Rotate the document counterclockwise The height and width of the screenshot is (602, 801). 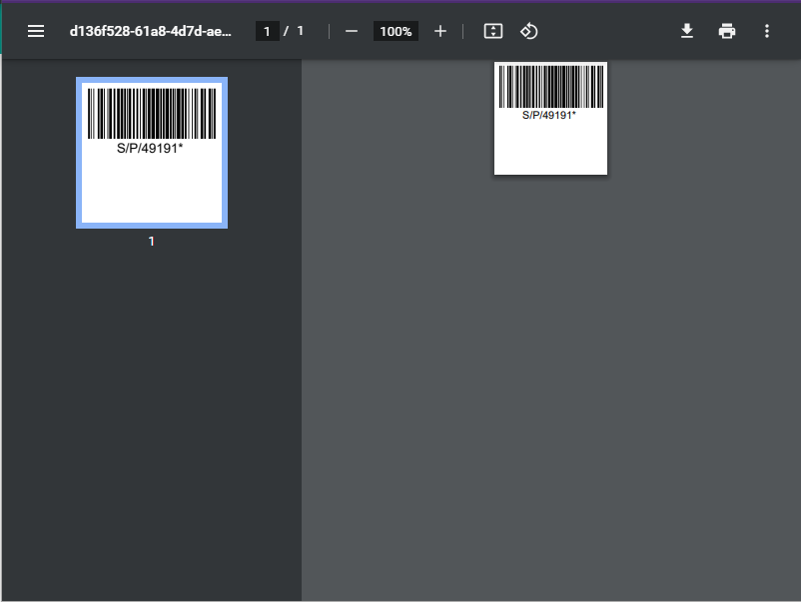(528, 31)
